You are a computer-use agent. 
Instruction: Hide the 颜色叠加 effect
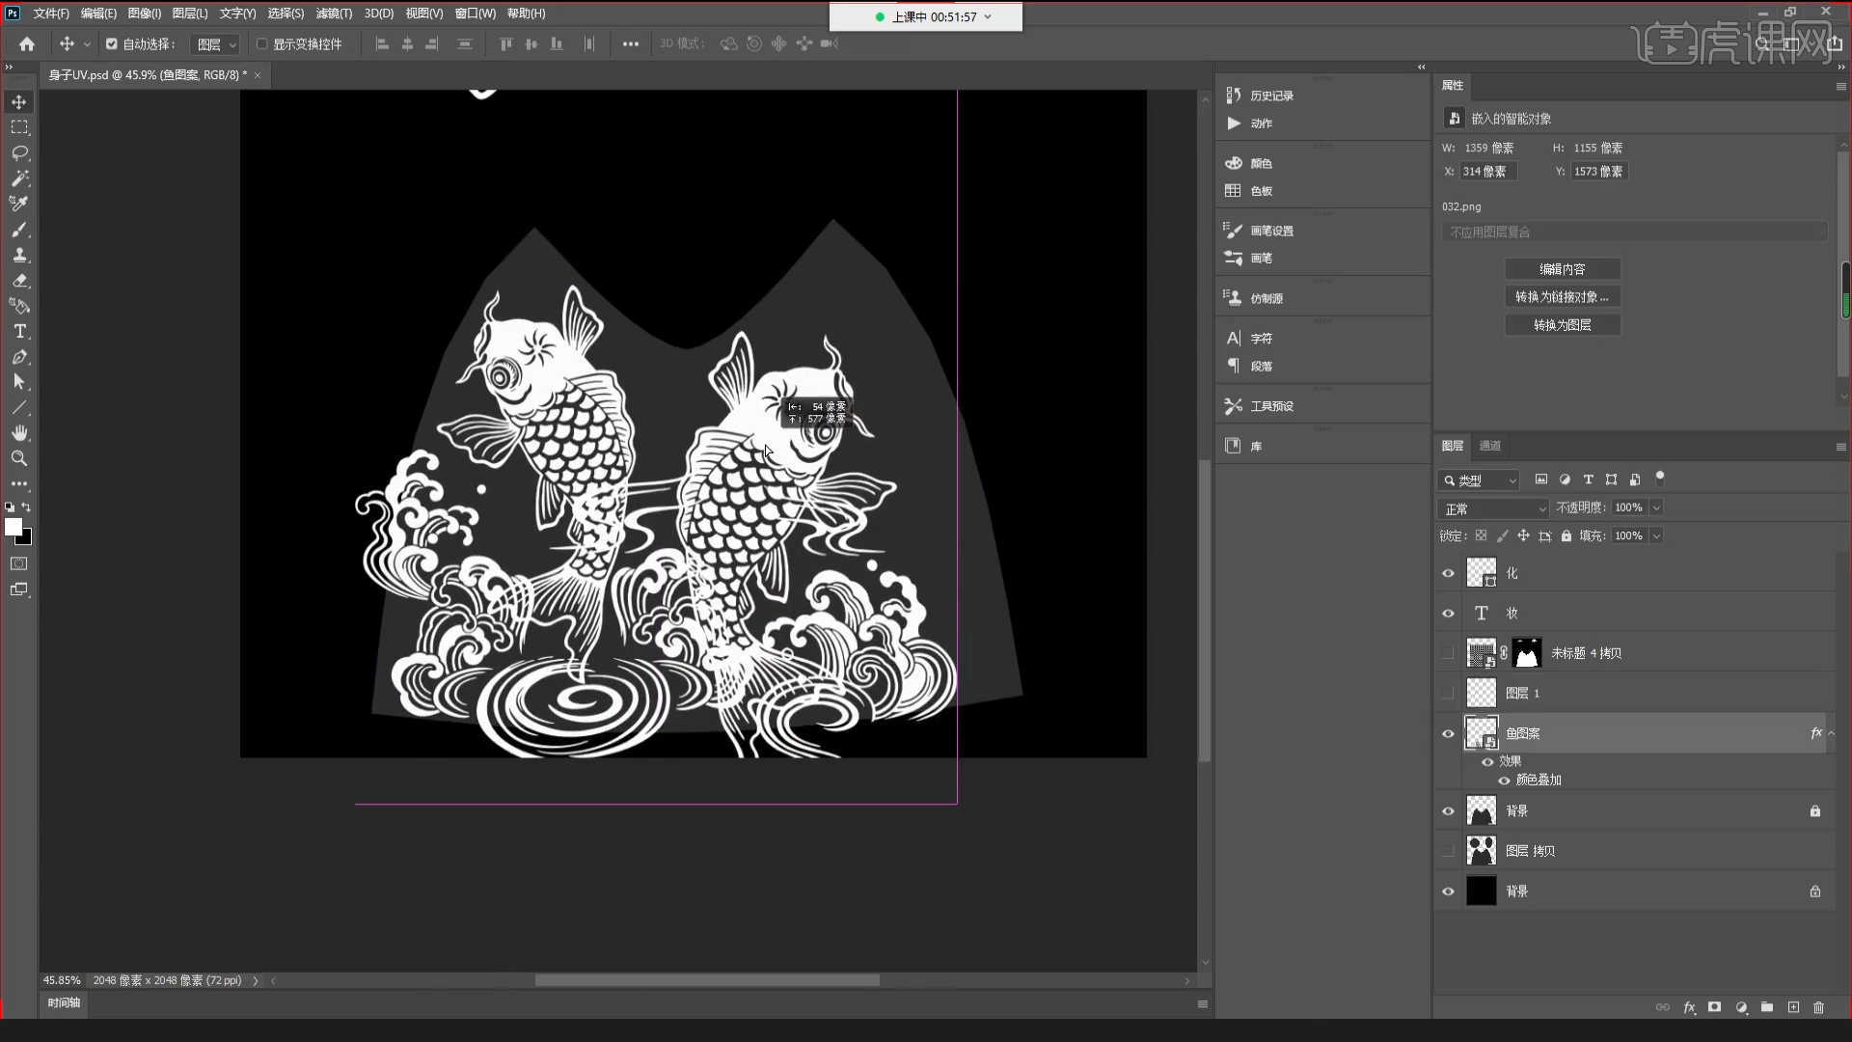(1504, 781)
